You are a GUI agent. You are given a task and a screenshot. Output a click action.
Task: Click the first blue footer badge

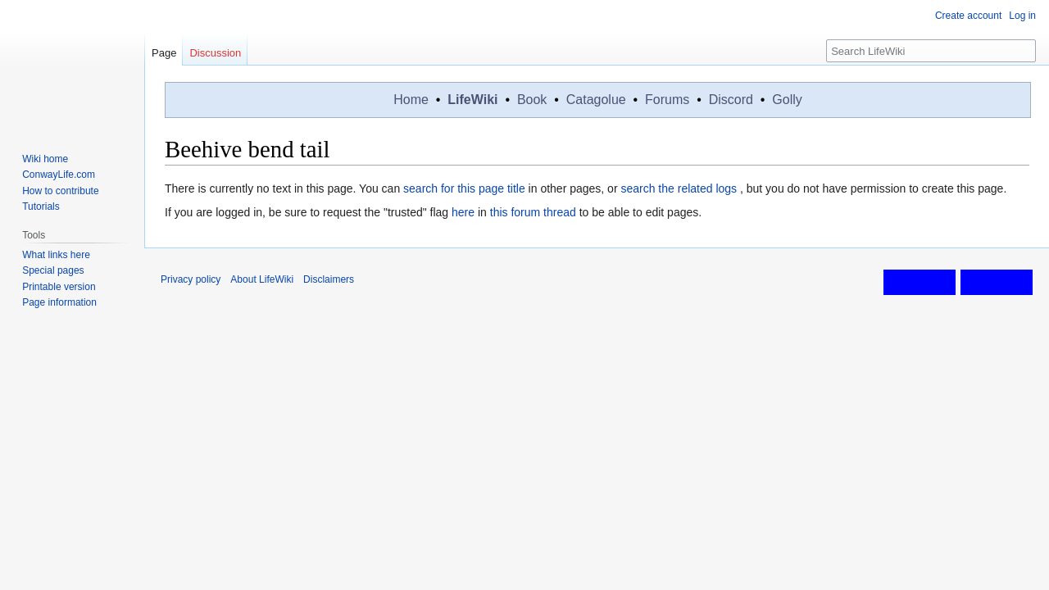tap(919, 282)
